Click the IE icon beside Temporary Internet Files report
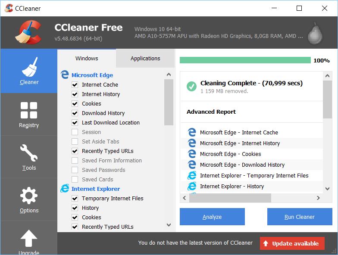The width and height of the screenshot is (338, 255). coord(191,175)
